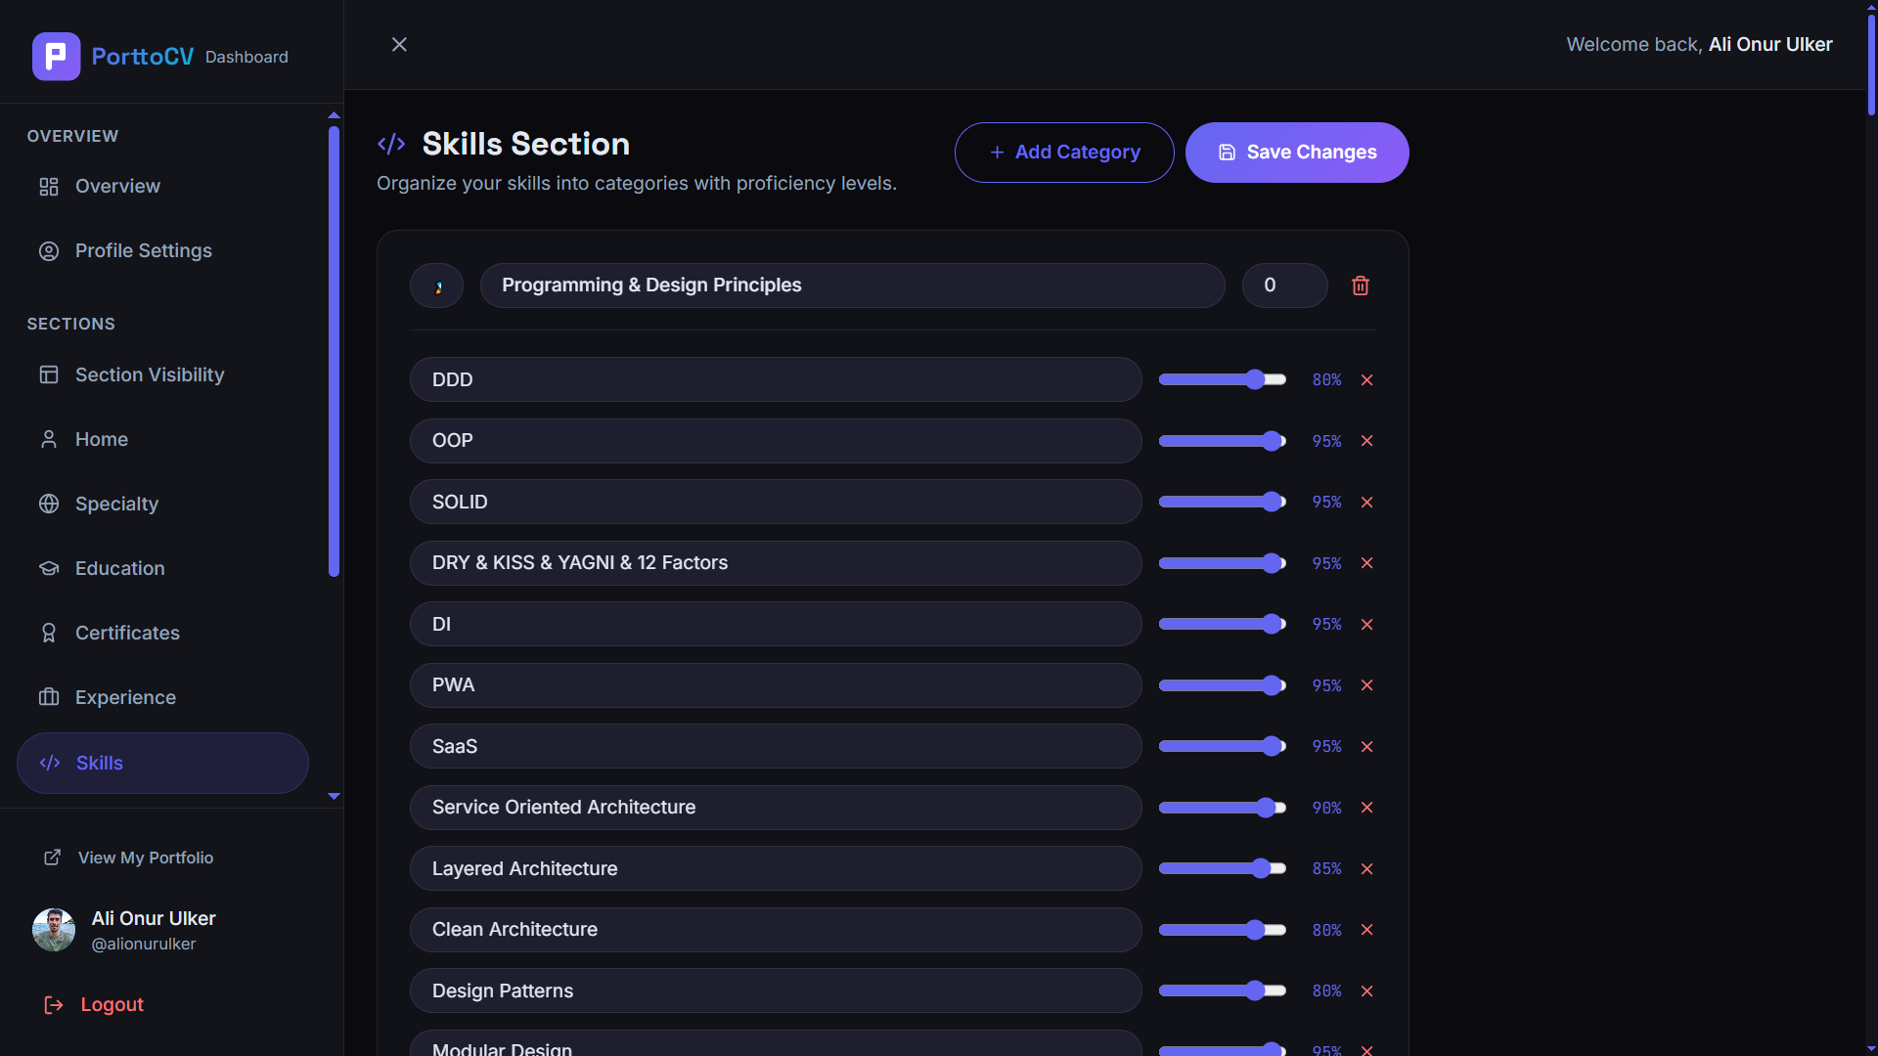Adjust the SOLID proficiency slider

coord(1223,502)
